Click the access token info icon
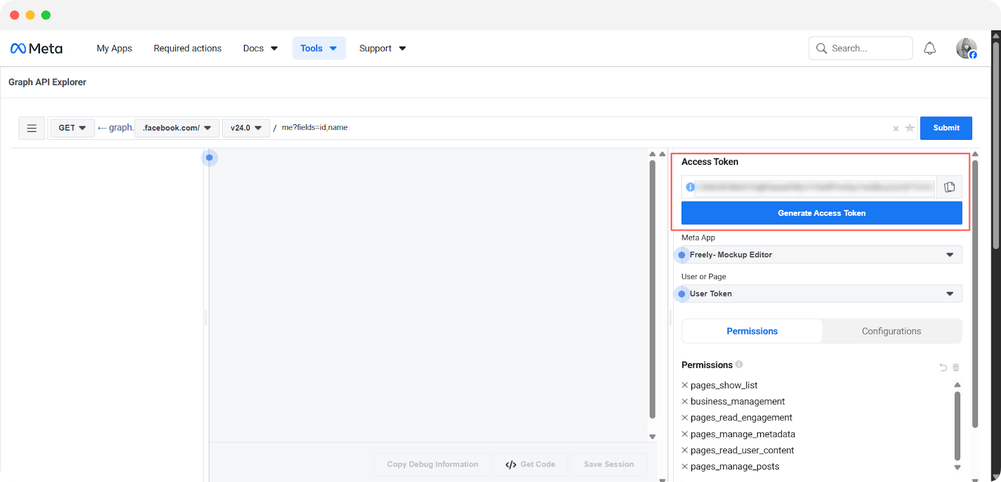This screenshot has width=1001, height=482. tap(690, 187)
